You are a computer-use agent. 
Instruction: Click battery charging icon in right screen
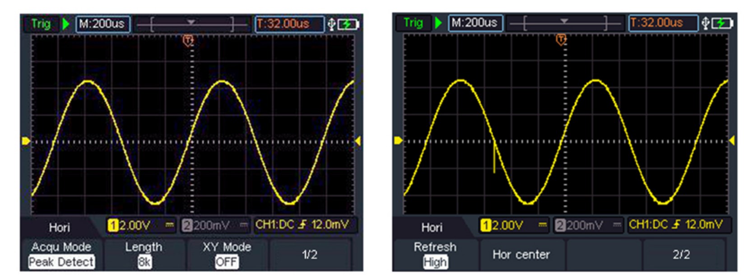point(722,23)
